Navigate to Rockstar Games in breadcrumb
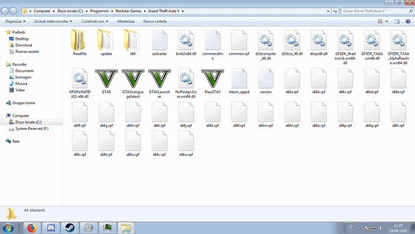This screenshot has height=234, width=415. (x=128, y=11)
